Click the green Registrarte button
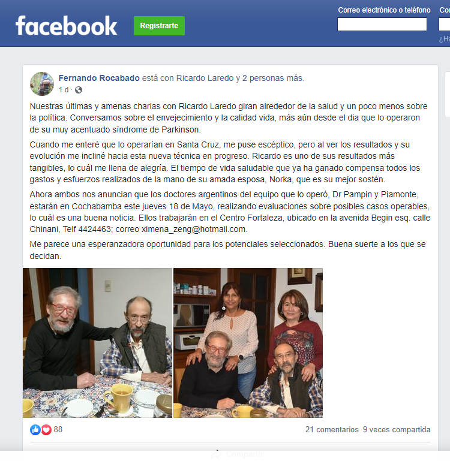The height and width of the screenshot is (461, 450). 159,26
